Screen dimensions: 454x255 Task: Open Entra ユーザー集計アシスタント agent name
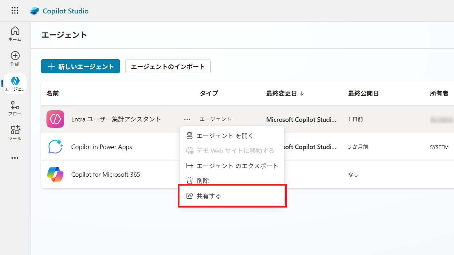click(x=116, y=119)
